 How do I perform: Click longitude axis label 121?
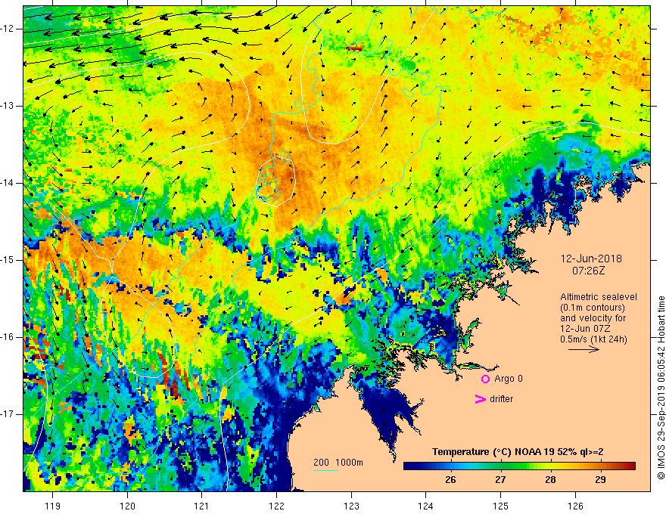click(x=202, y=506)
